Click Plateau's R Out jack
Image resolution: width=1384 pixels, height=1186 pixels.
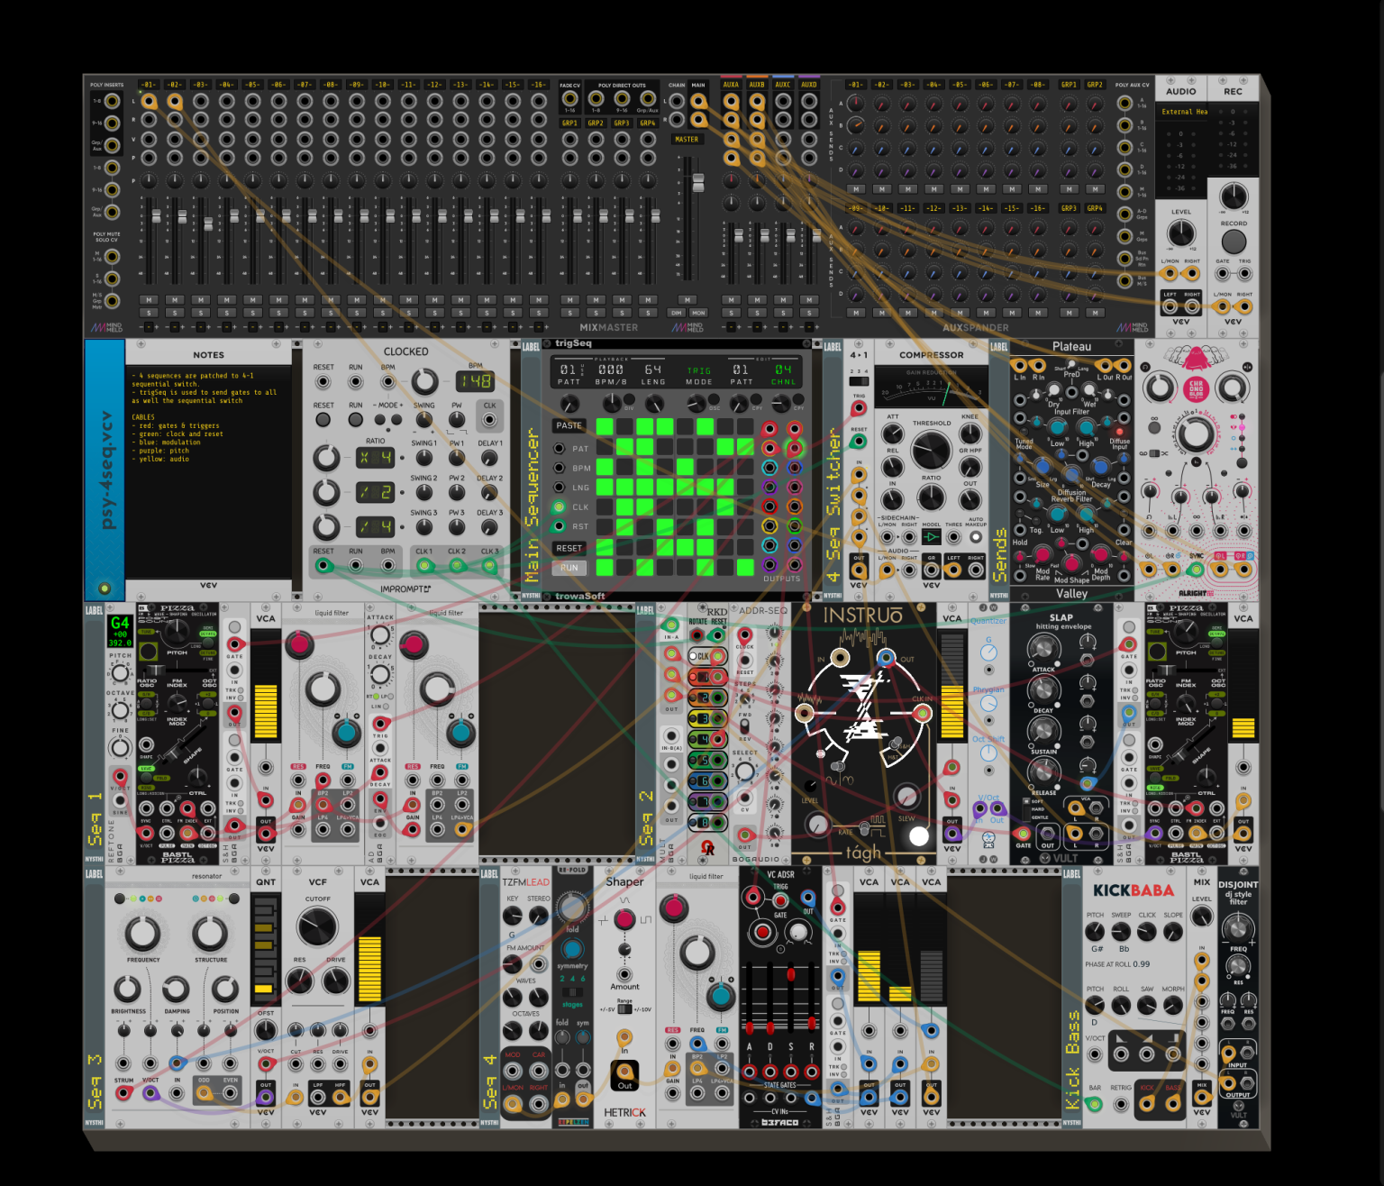click(1125, 366)
